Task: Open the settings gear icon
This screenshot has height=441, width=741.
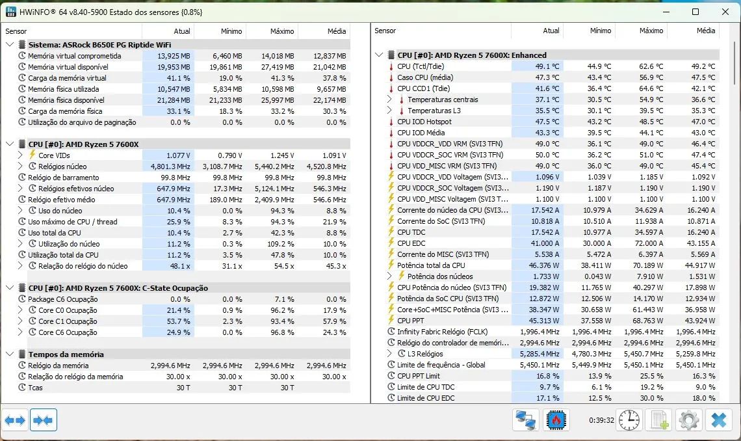Action: (688, 420)
